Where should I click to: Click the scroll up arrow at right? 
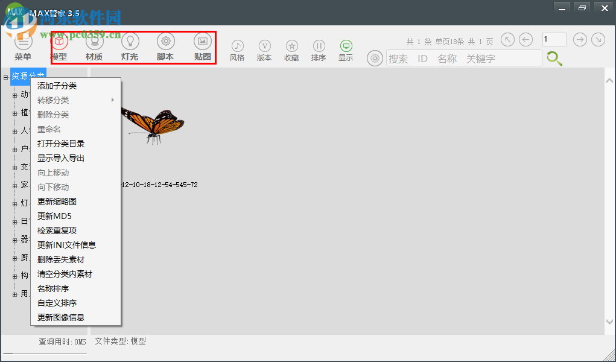pos(610,81)
